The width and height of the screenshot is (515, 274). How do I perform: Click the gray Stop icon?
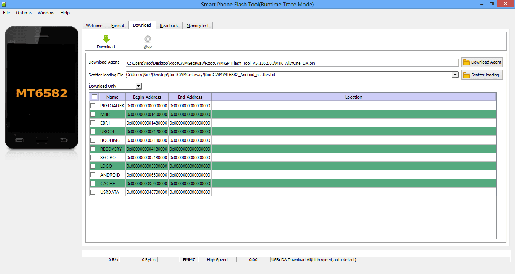click(x=148, y=39)
